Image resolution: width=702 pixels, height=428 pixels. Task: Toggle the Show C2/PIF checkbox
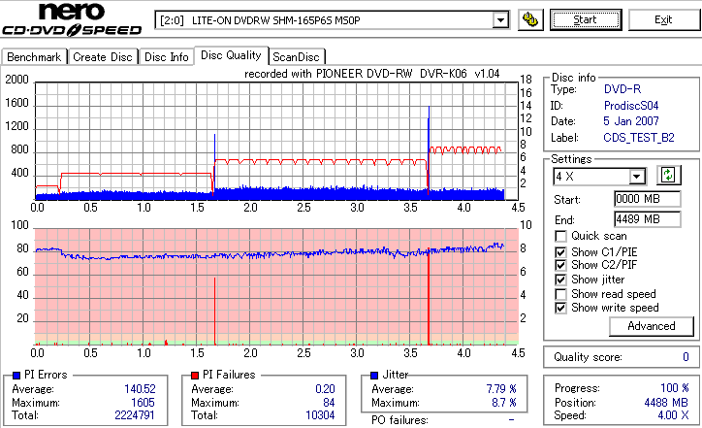click(560, 265)
